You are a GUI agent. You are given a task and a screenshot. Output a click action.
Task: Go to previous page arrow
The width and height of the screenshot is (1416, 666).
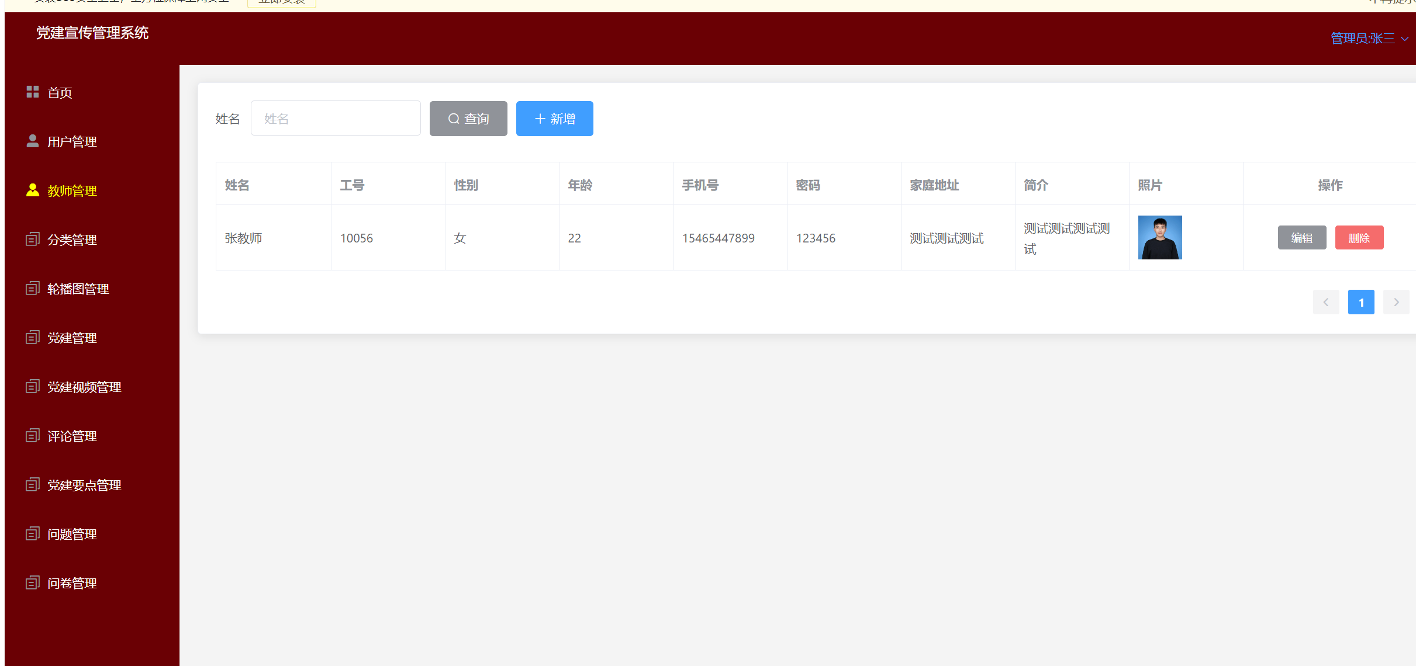(1326, 302)
